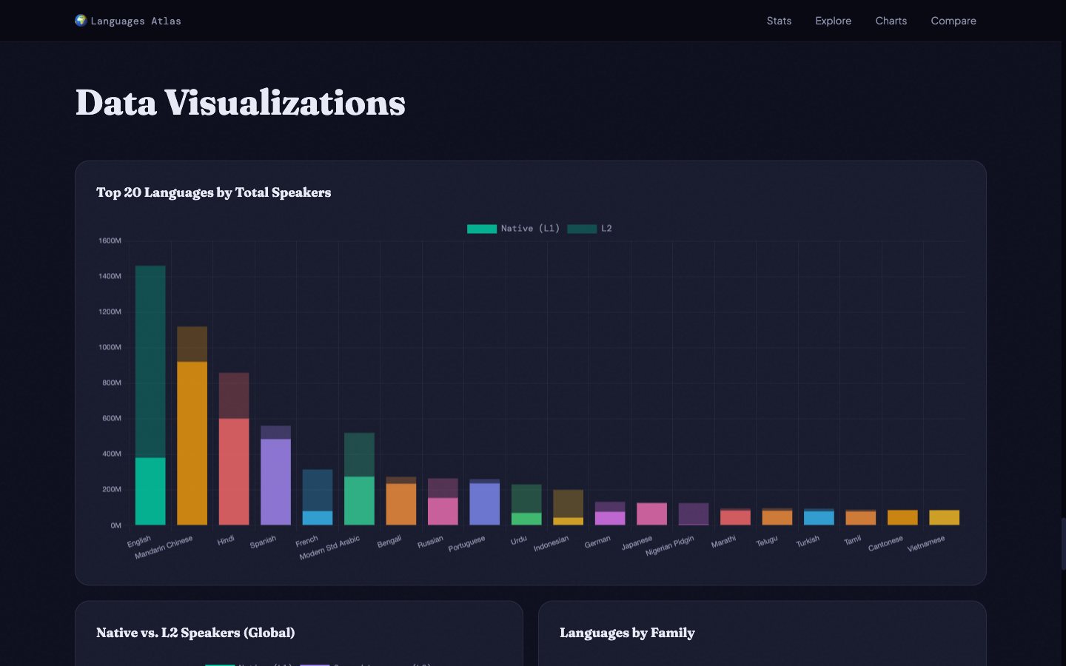The width and height of the screenshot is (1066, 666).
Task: Select the Nigerian Pidgin L2 bar
Action: point(694,514)
